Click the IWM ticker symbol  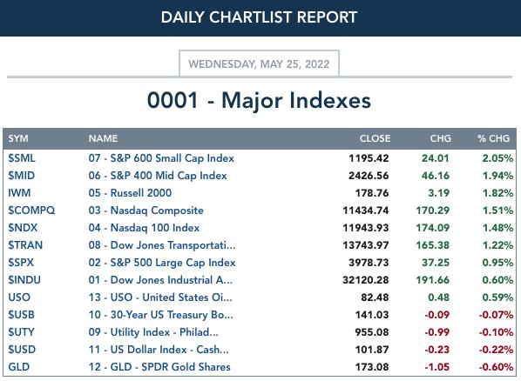[x=19, y=193]
